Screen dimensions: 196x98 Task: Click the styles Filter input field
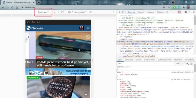[145, 64]
